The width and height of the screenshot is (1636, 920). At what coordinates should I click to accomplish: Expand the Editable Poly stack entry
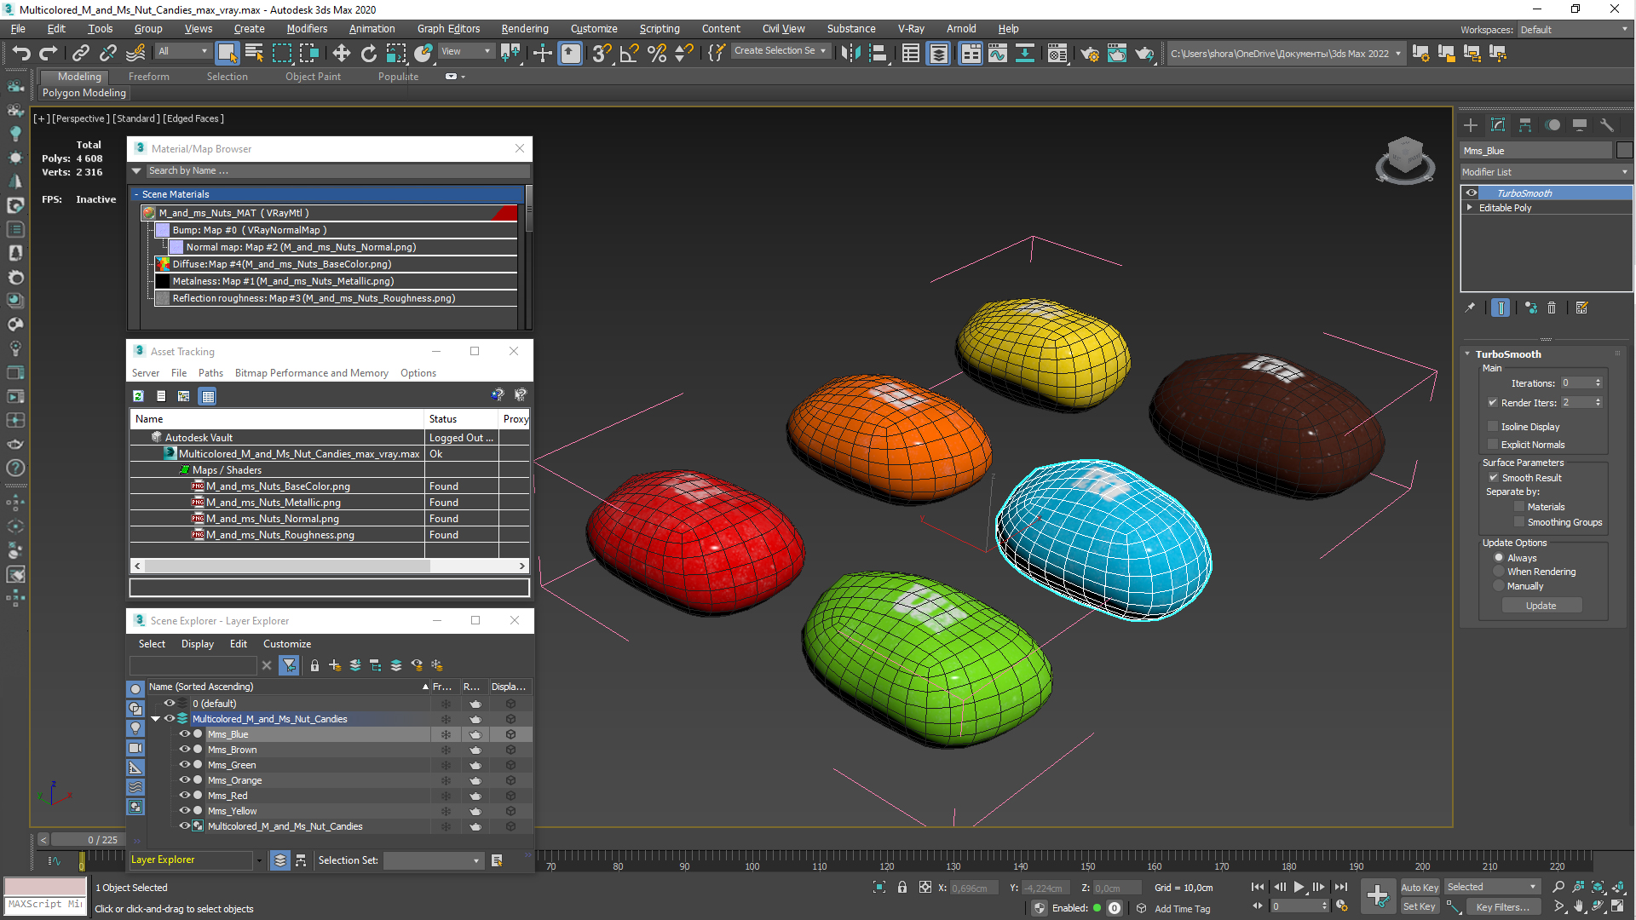(1470, 208)
